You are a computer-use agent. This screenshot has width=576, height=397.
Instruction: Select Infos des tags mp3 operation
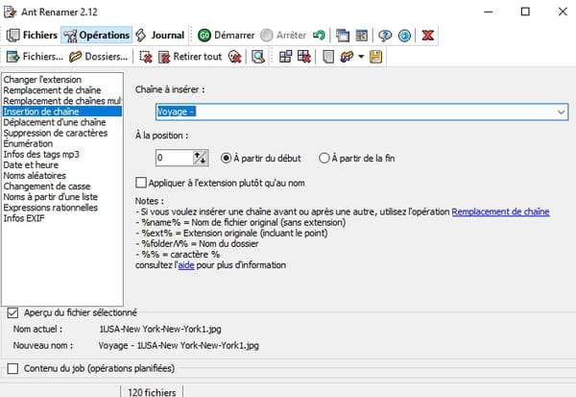tap(62, 154)
